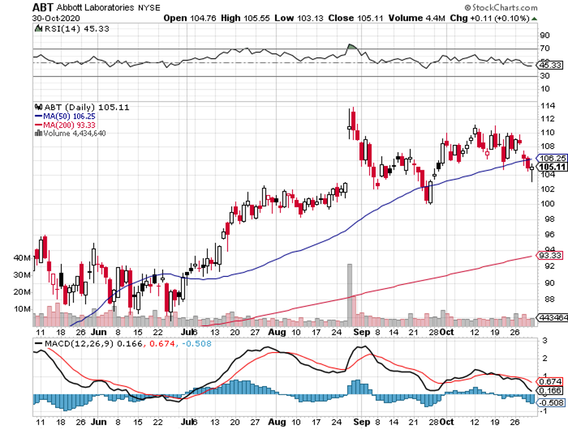Click the 106.25 MA50 price tag
This screenshot has width=568, height=429.
tap(552, 158)
